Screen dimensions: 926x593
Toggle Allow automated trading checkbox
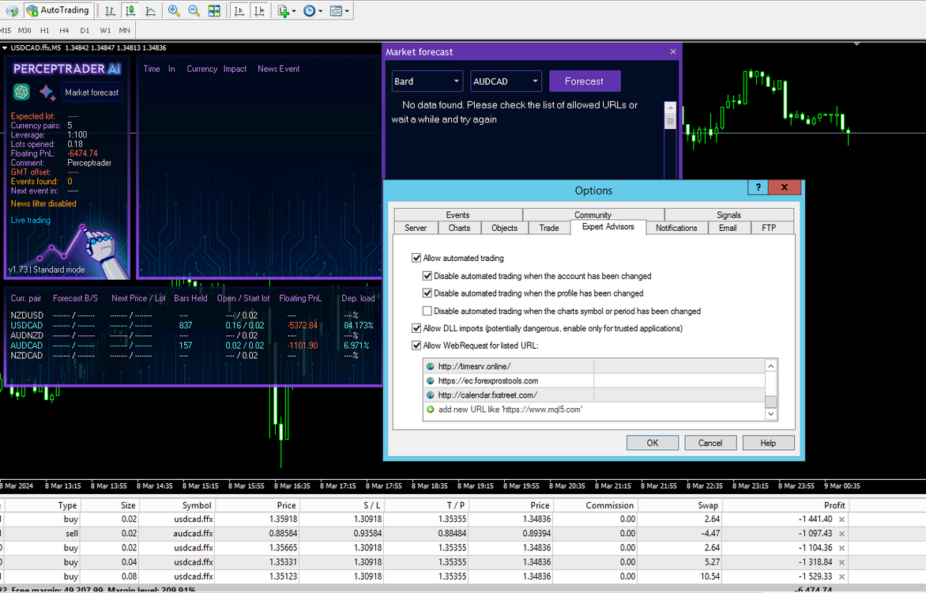416,259
